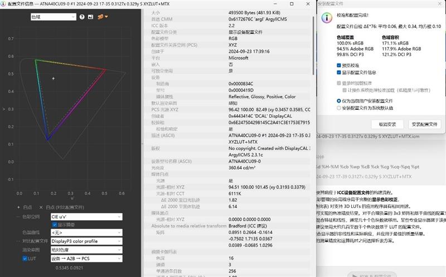Viewport: 446px width, 277px height.
Task: Open the orange 3D view menu
Action: click(101, 17)
